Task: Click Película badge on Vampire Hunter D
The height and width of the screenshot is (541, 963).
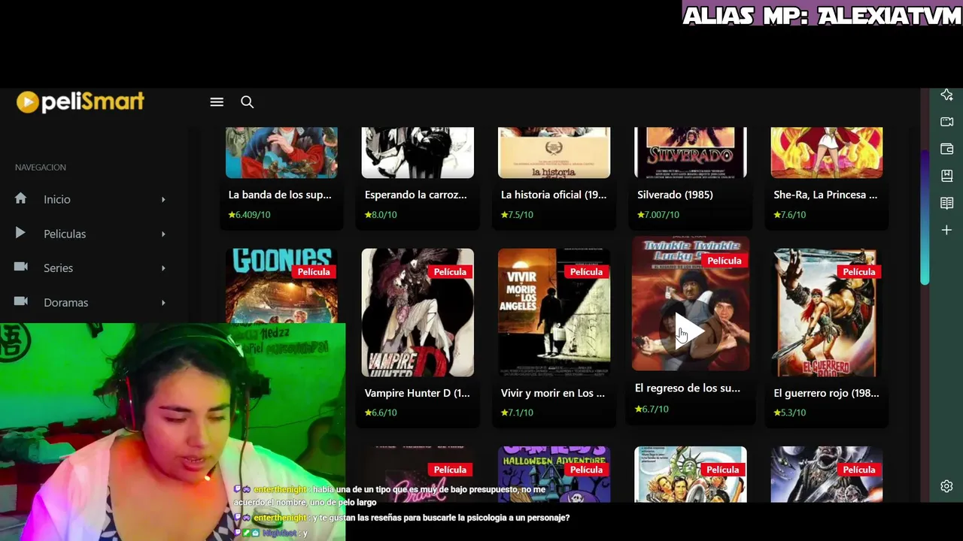Action: point(449,271)
